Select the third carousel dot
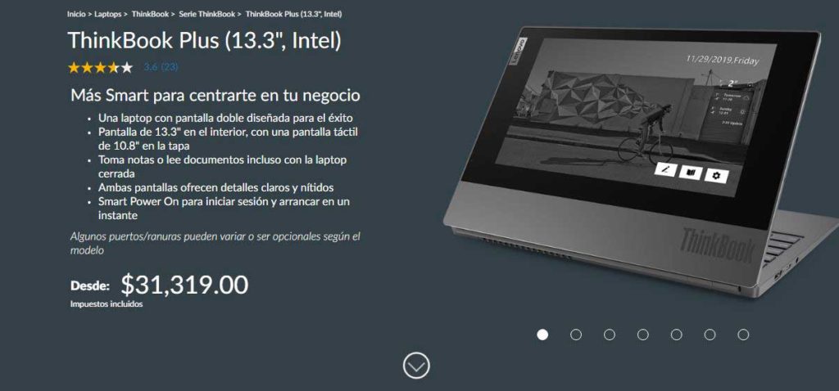839x391 pixels. pos(610,335)
